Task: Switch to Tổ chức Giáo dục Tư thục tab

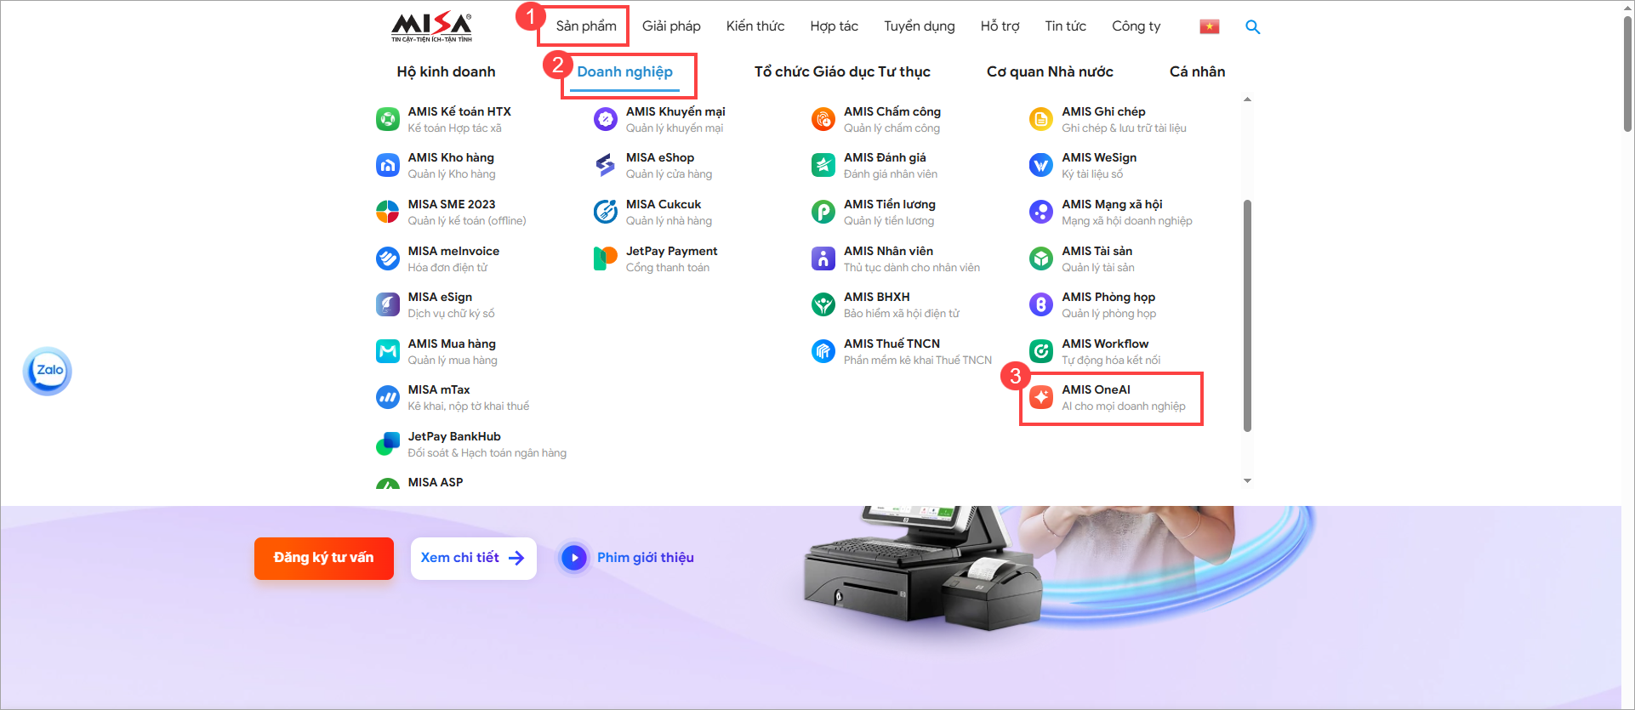Action: point(842,72)
